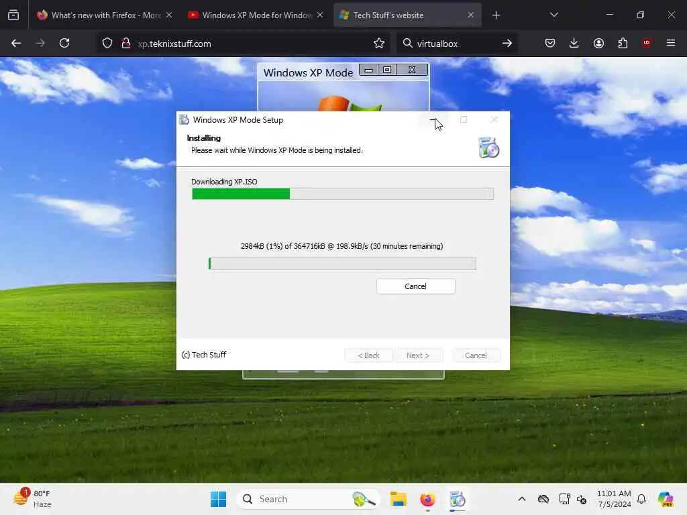This screenshot has height=515, width=687.
Task: Open the muted volume tray icon
Action: (x=582, y=499)
